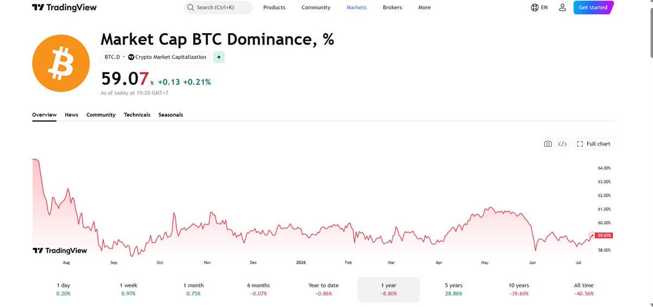Click the 59.07% current price label on chart axis
This screenshot has width=653, height=307.
[604, 235]
